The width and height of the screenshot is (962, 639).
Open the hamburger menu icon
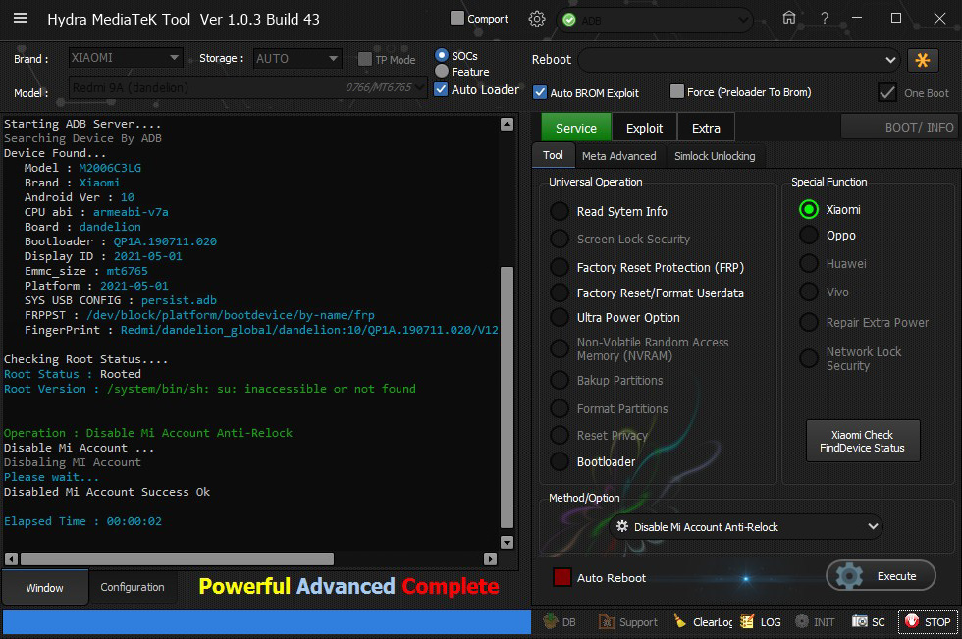coord(21,19)
